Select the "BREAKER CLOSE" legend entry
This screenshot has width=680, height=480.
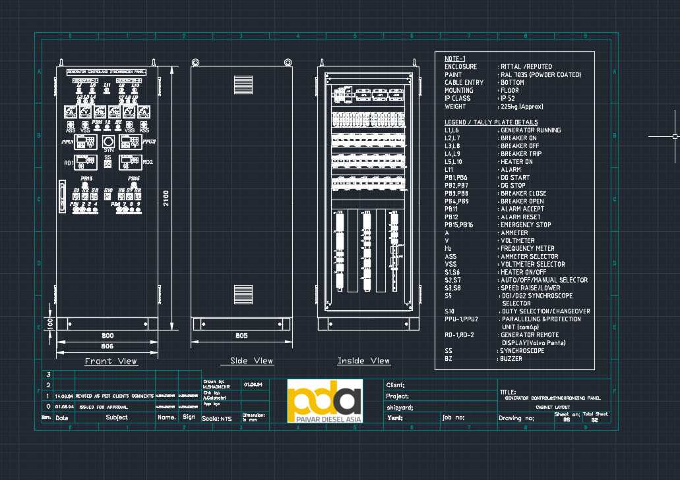[524, 193]
